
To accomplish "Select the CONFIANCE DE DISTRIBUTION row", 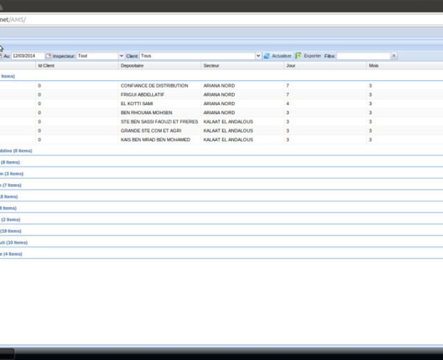I will tap(154, 86).
